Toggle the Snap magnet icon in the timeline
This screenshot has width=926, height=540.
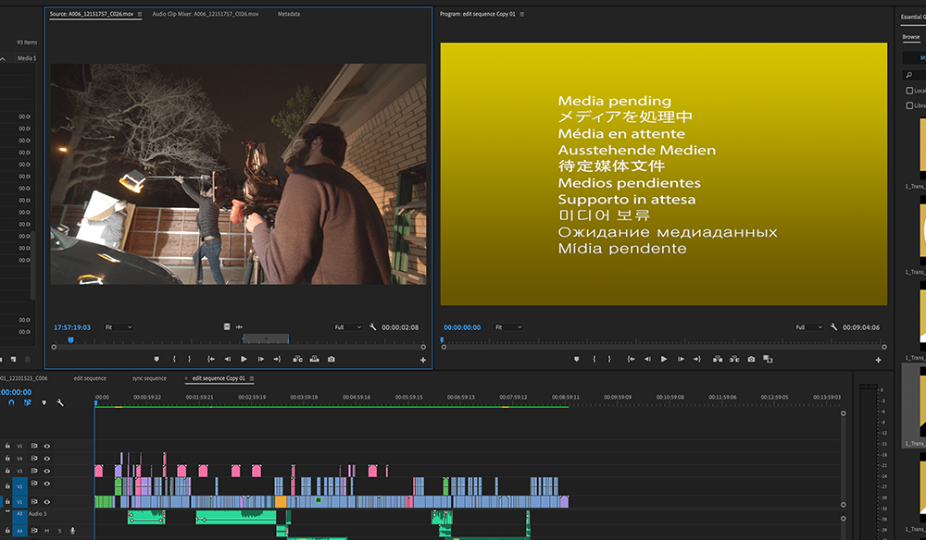point(10,403)
